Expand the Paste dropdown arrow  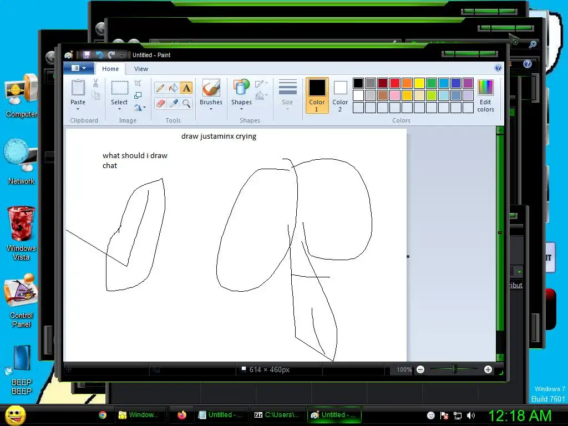pos(78,109)
